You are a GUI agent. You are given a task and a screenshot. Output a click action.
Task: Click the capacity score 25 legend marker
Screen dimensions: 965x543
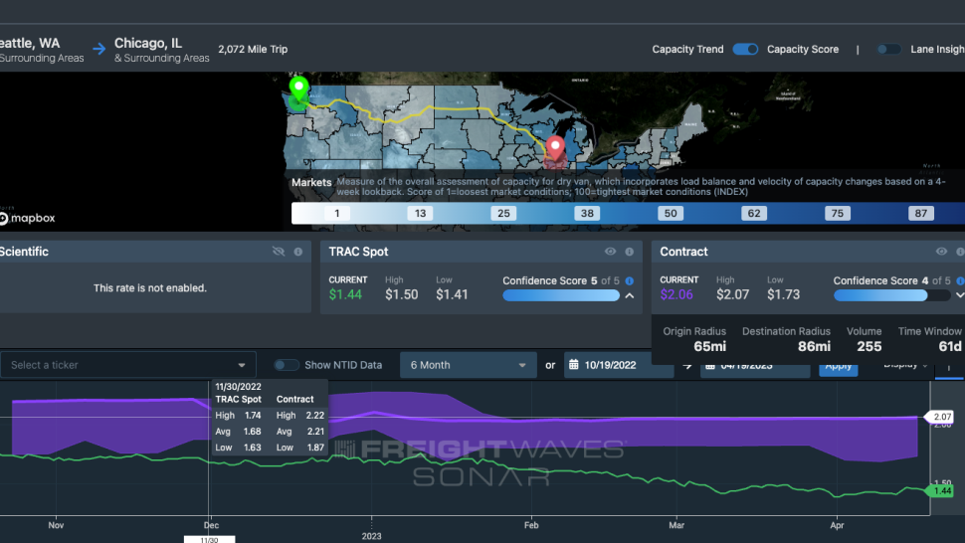[503, 214]
